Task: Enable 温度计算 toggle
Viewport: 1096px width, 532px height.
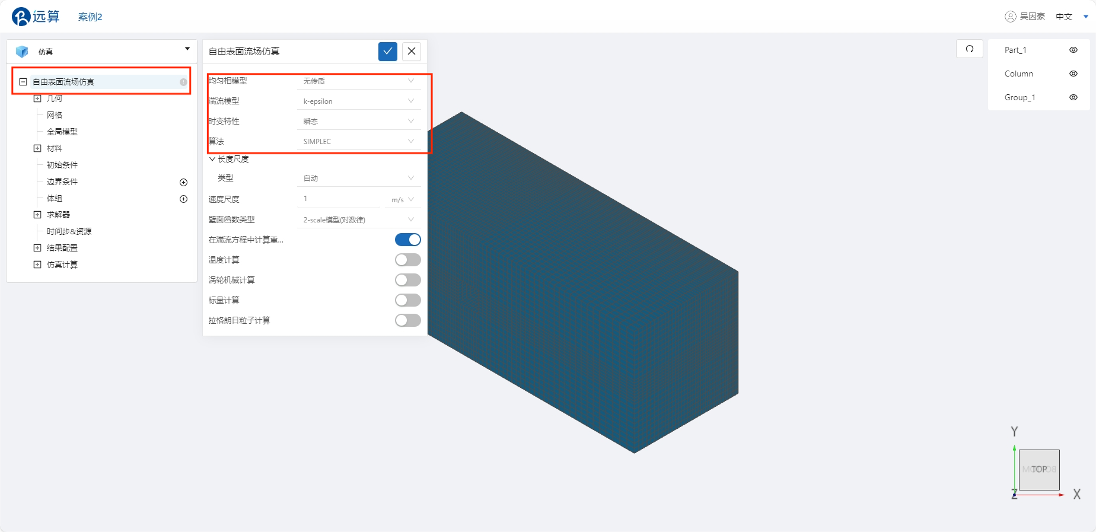Action: [x=408, y=260]
